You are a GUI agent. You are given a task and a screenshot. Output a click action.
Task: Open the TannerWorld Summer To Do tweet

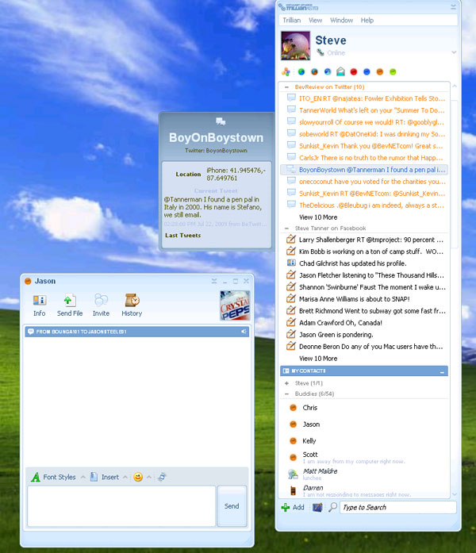[x=364, y=110]
